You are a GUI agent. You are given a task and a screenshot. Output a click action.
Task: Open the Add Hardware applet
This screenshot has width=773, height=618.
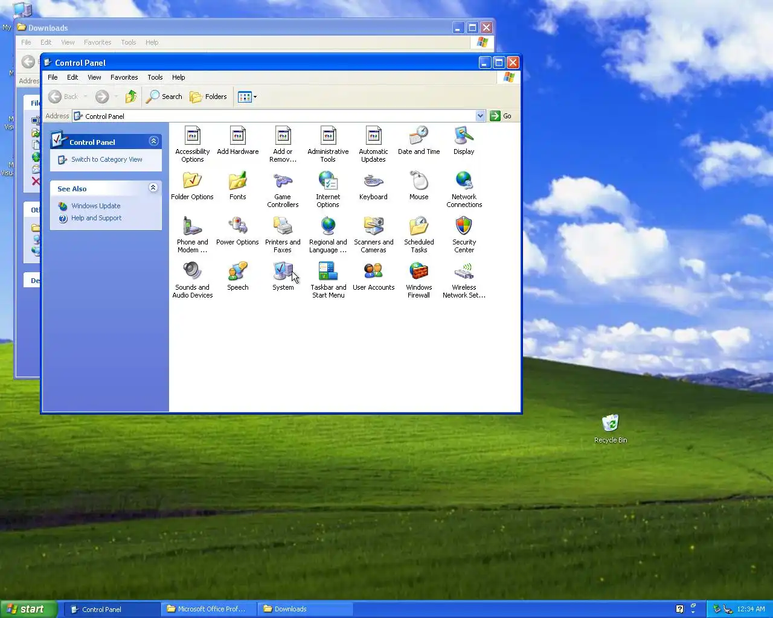click(238, 141)
